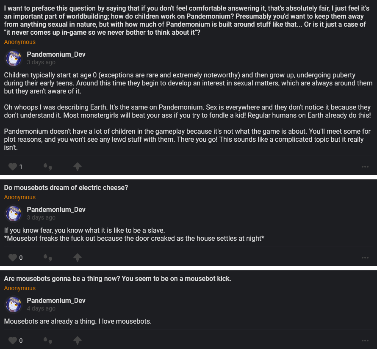Click quote icon on the children worldbuilding answer
Screen dimensions: 377x349
click(x=48, y=167)
